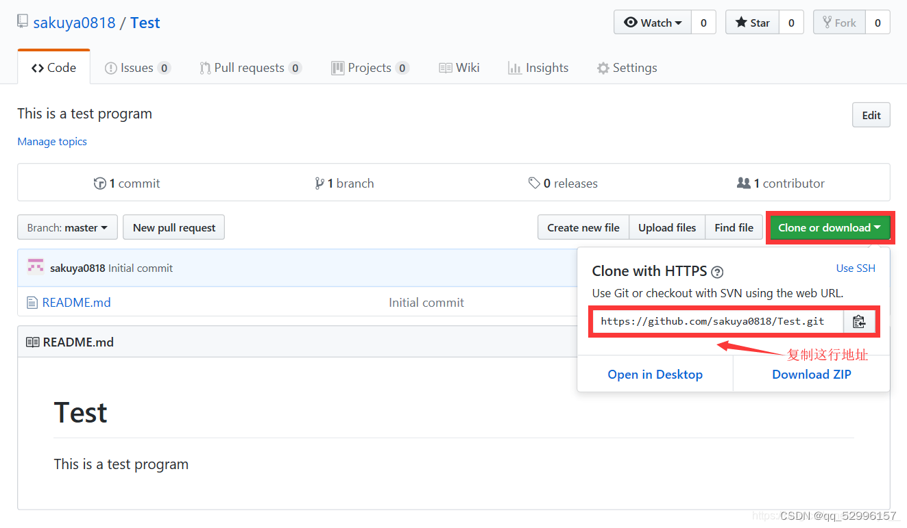
Task: Click the 'Use Git or checkout with SVN' text
Action: pos(718,293)
